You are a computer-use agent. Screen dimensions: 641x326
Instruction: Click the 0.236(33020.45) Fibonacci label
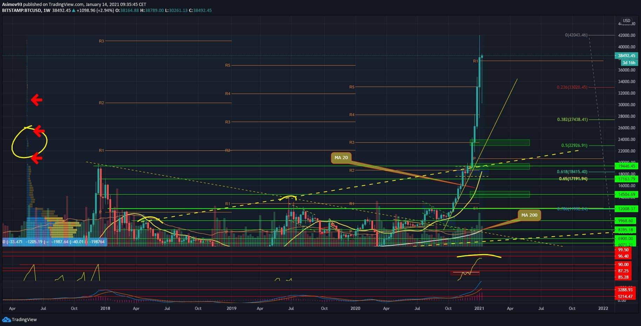pyautogui.click(x=572, y=87)
